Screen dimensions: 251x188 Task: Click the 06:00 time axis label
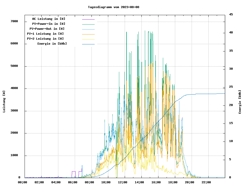[x=72, y=182]
